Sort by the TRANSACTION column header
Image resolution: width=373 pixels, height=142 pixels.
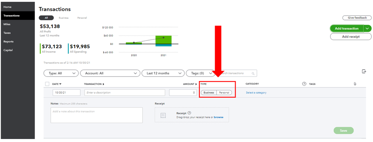[94, 84]
